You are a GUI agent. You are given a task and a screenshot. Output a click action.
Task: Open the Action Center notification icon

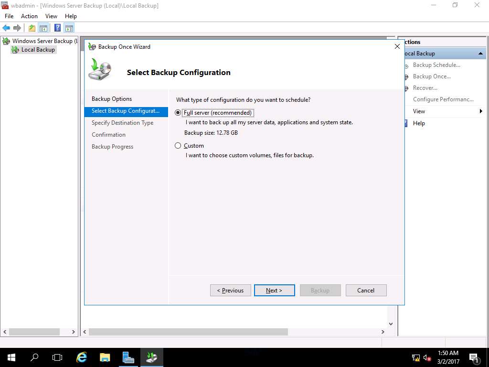click(474, 357)
